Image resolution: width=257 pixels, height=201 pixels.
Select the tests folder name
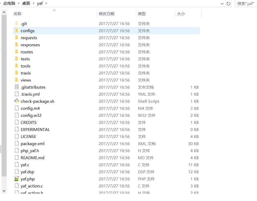(x=25, y=59)
